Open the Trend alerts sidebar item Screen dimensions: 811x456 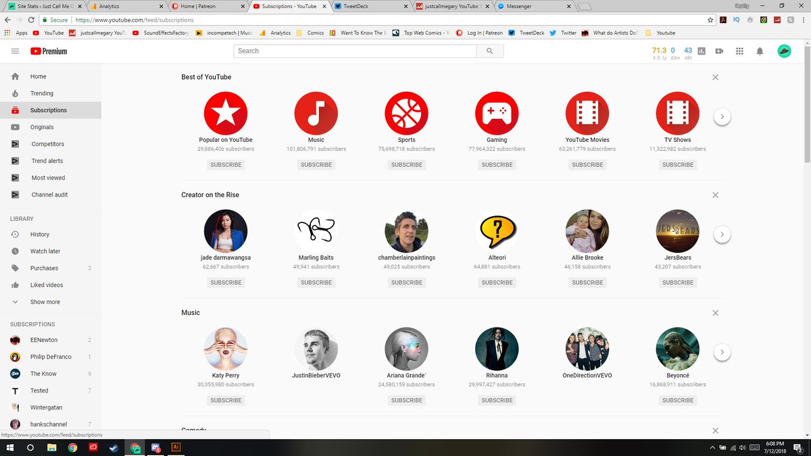click(x=51, y=161)
